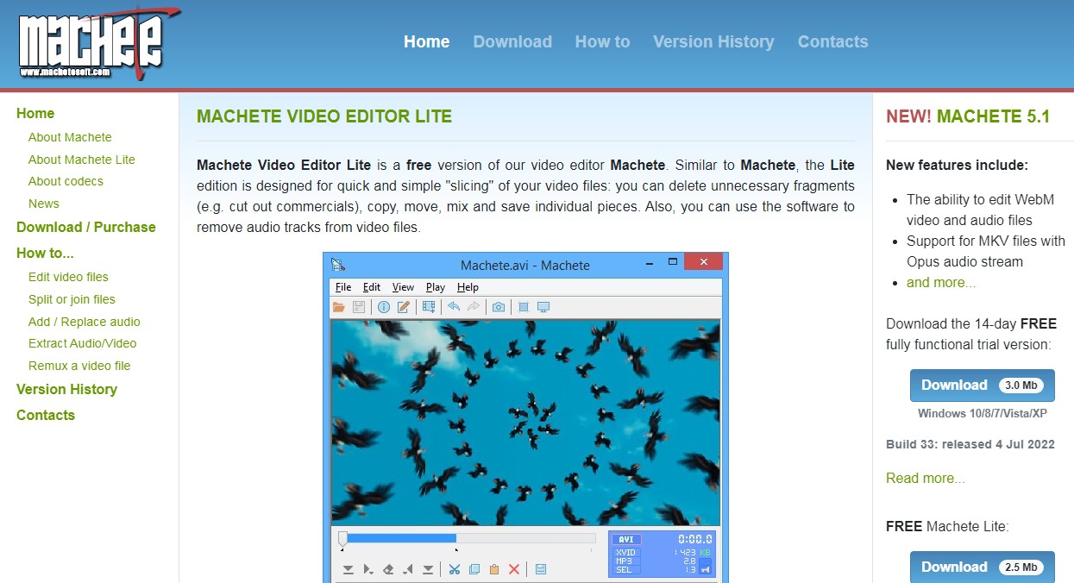
Task: Click the scissors cut icon
Action: click(x=454, y=569)
